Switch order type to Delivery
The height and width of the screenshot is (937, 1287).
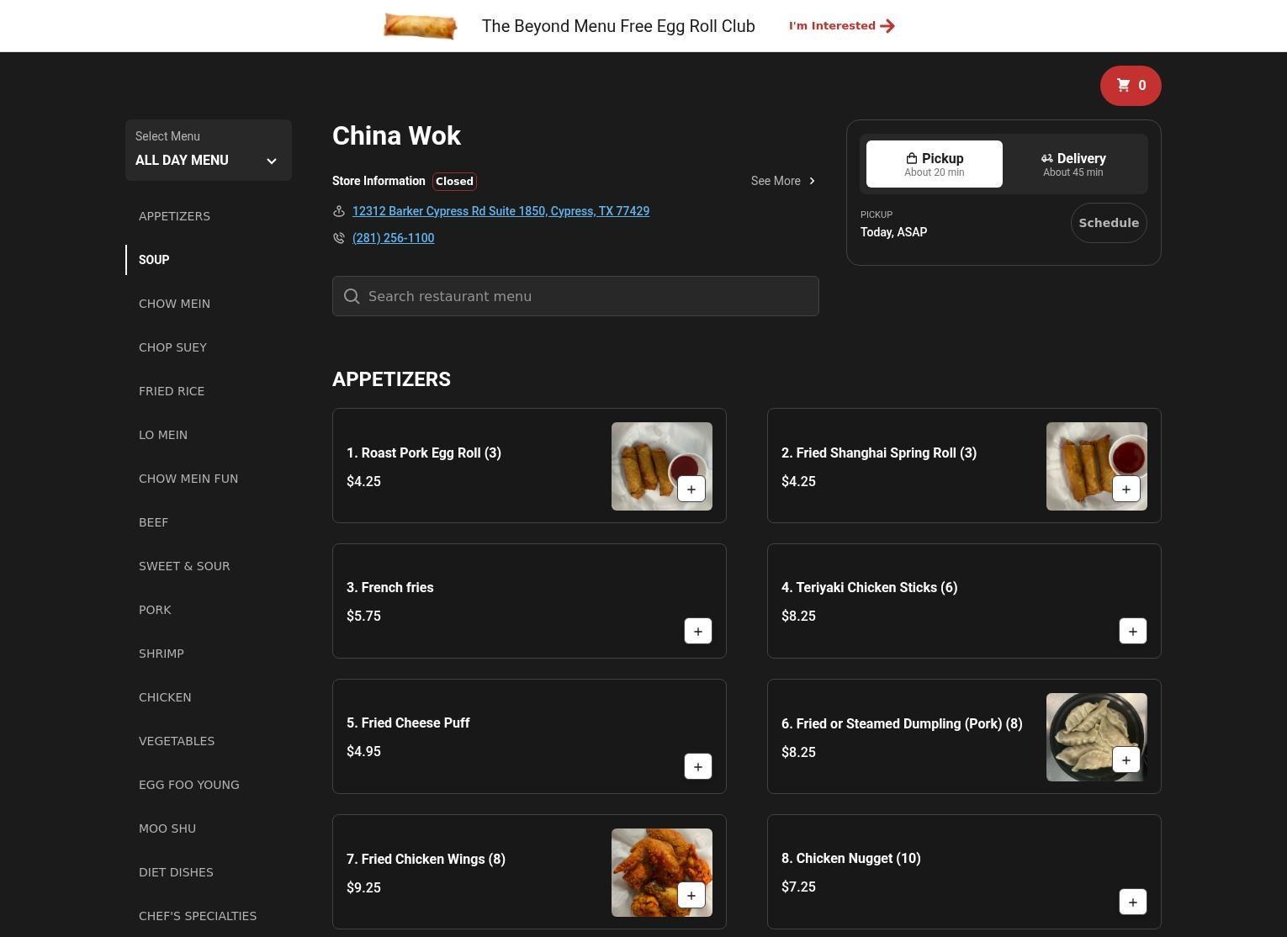pos(1072,164)
